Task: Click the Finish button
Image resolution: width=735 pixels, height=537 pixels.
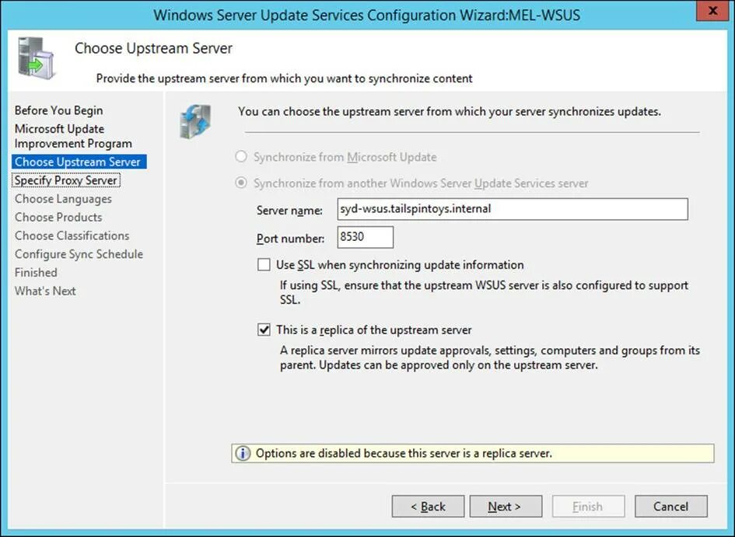Action: coord(588,507)
